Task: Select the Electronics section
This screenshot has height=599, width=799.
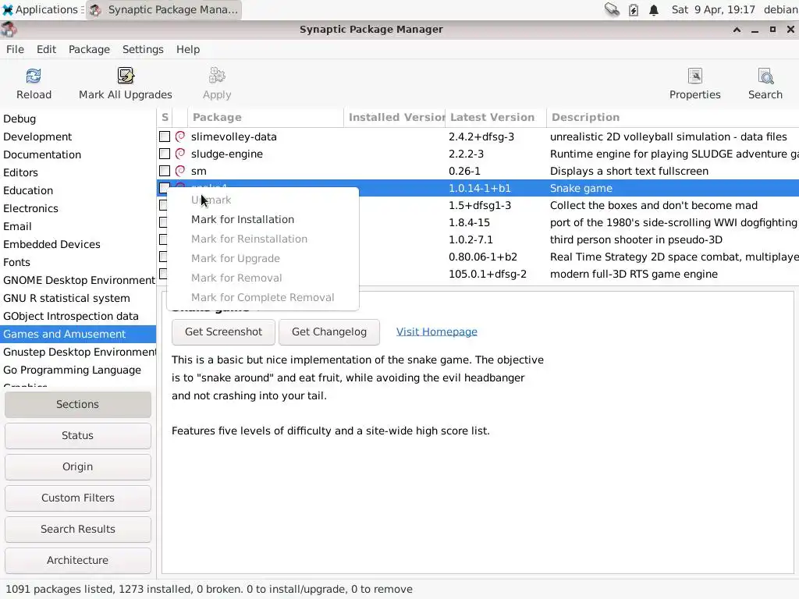Action: click(78, 208)
